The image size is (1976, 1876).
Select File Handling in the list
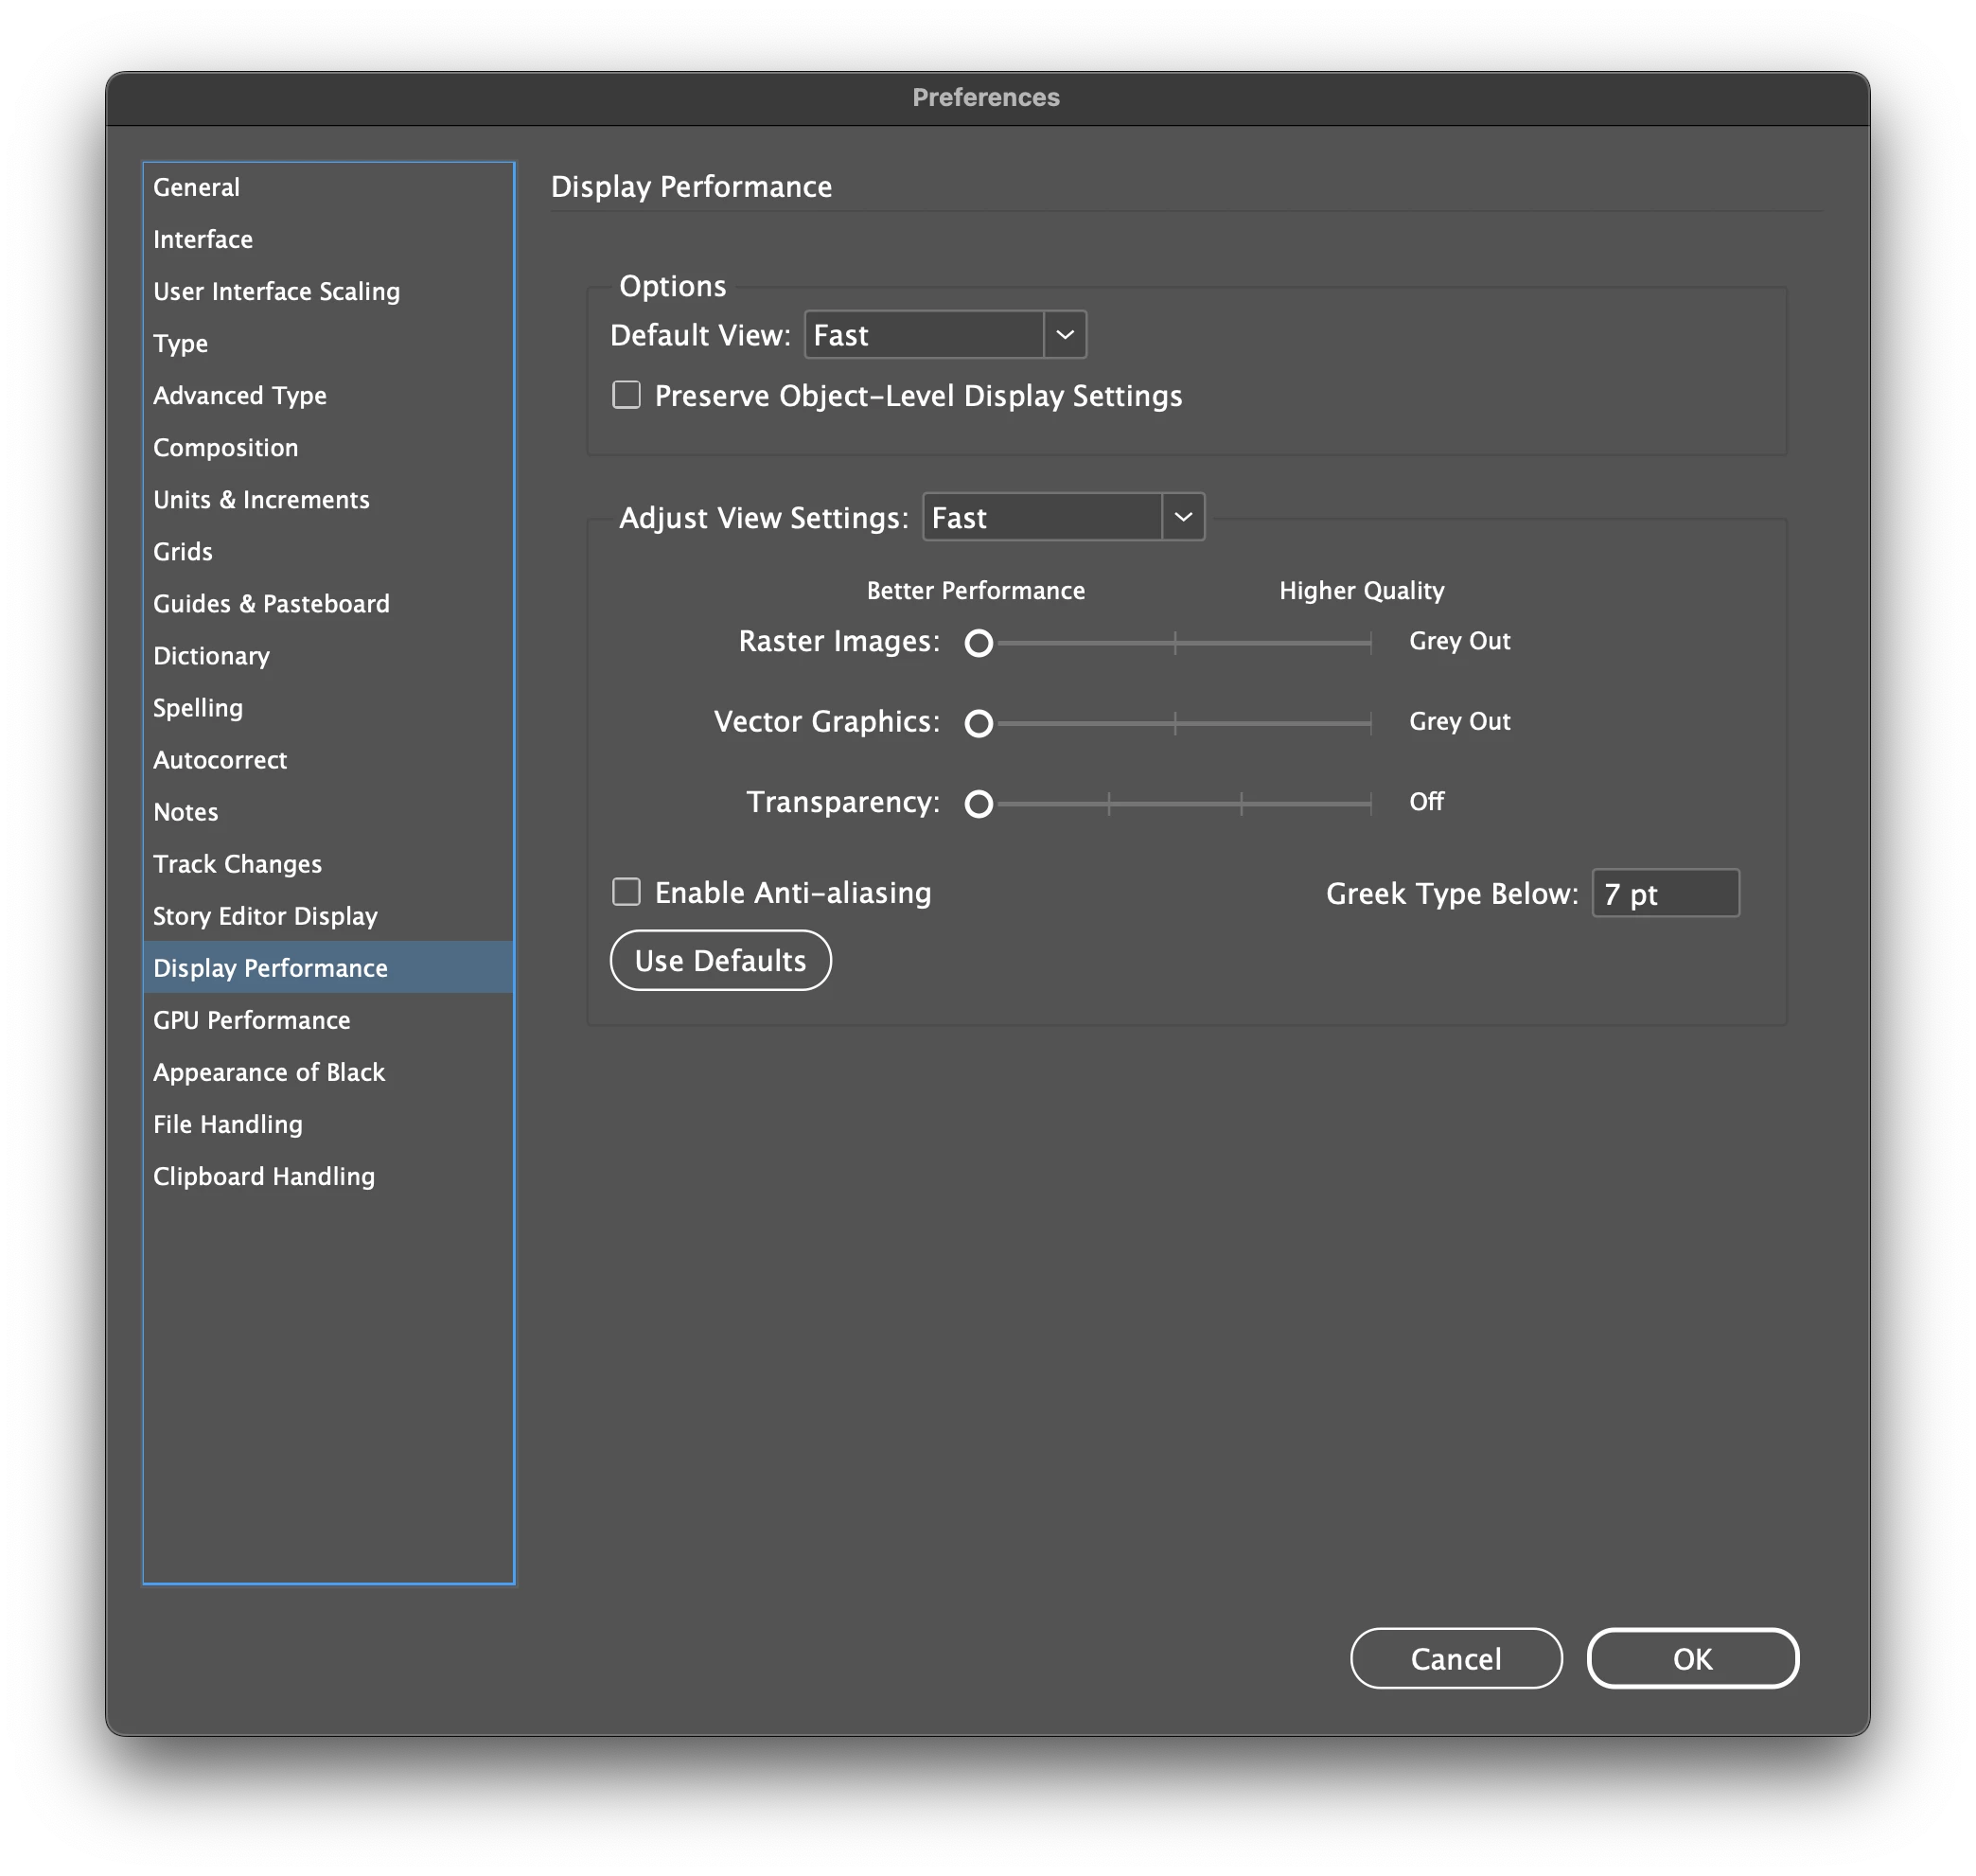[x=228, y=1124]
